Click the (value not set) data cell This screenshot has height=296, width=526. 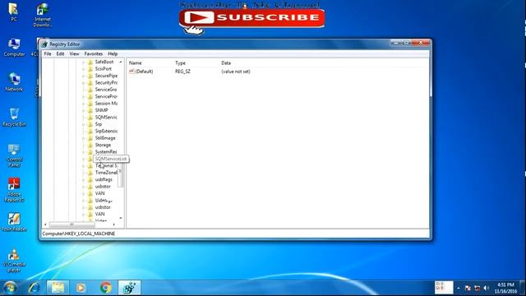[x=236, y=72]
